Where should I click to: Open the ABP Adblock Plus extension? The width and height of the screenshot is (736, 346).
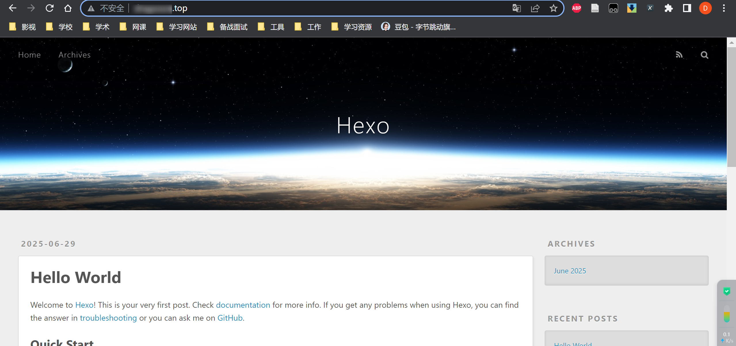coord(577,8)
